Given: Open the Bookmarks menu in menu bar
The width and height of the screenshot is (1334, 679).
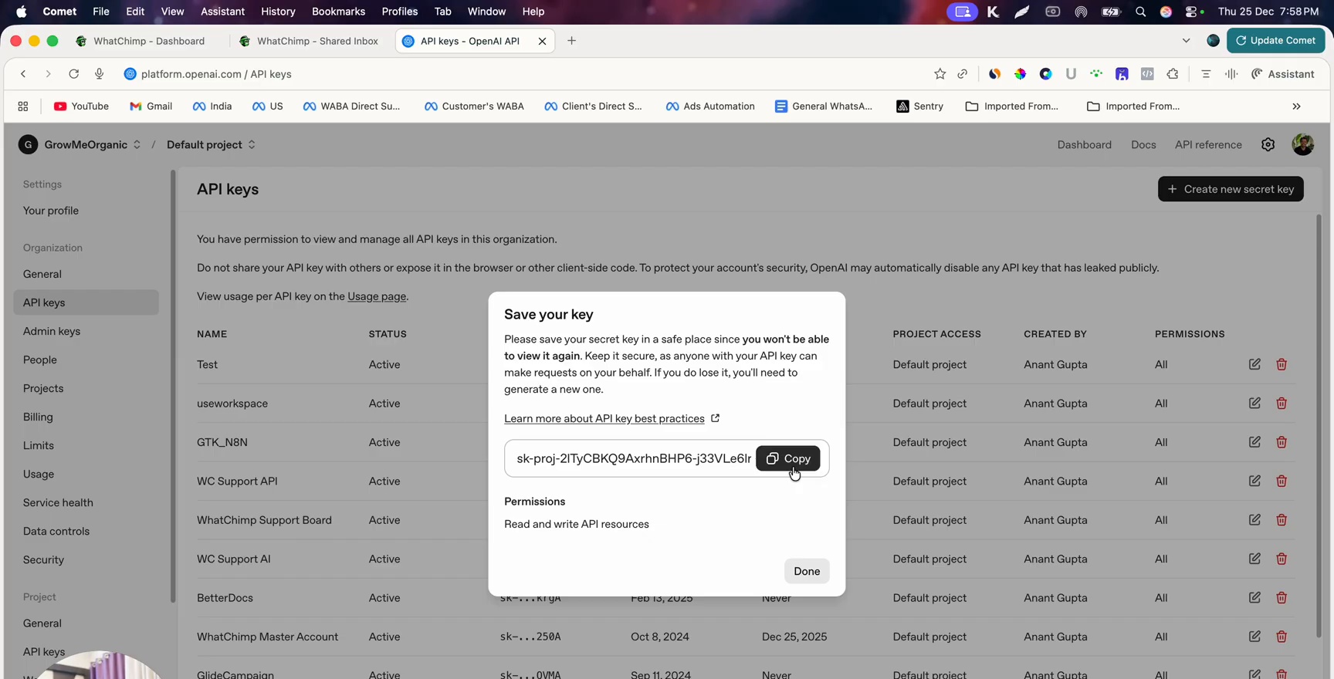Looking at the screenshot, I should point(338,12).
